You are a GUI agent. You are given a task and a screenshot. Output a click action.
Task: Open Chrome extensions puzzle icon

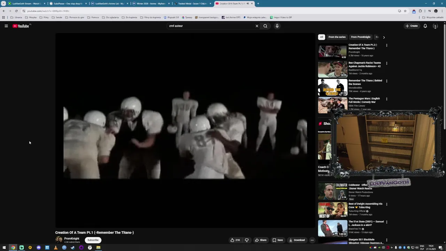coord(420,11)
